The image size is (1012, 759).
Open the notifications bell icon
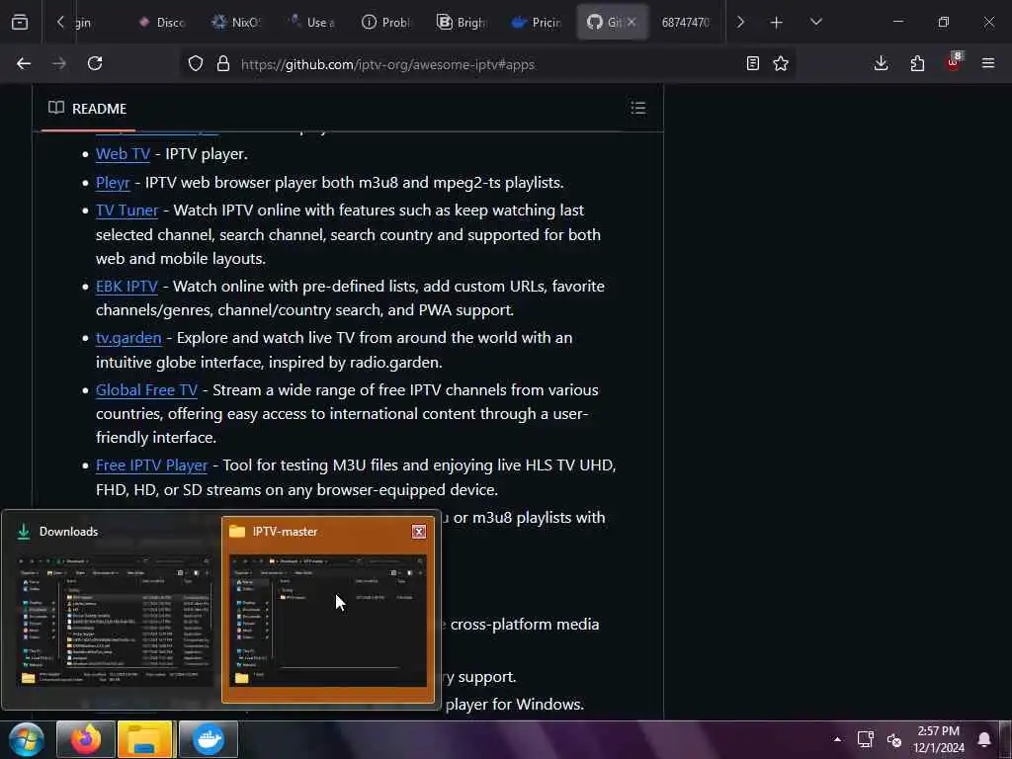(x=984, y=739)
